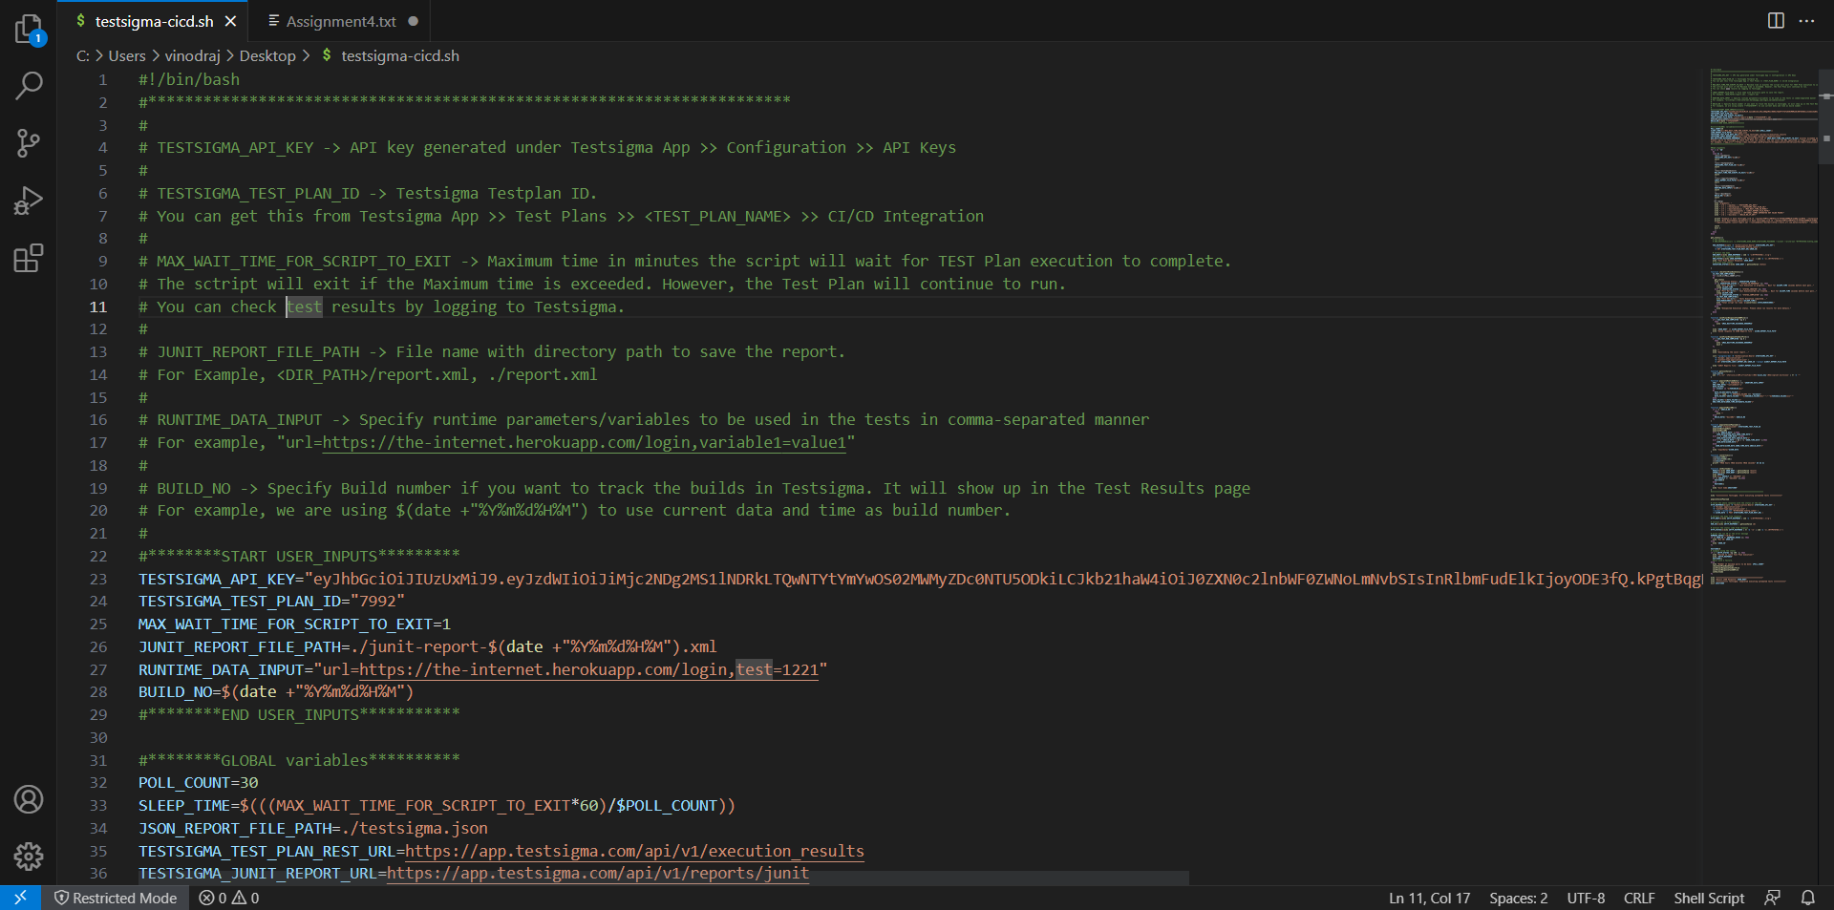The image size is (1834, 910).
Task: Click the Ln 11, Col 17 position indicator
Action: (x=1429, y=898)
